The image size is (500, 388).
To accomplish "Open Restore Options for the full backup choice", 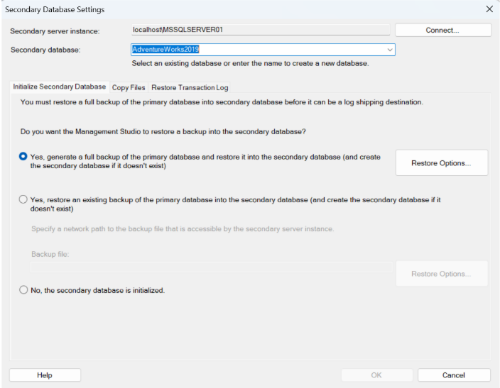I will pos(441,163).
